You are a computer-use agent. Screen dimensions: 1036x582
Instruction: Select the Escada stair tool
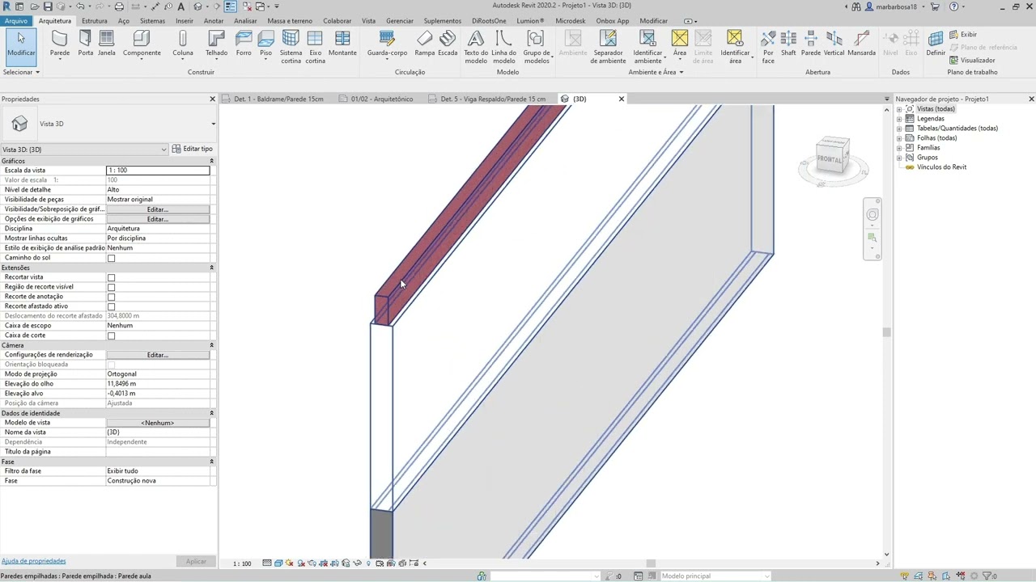pyautogui.click(x=448, y=44)
